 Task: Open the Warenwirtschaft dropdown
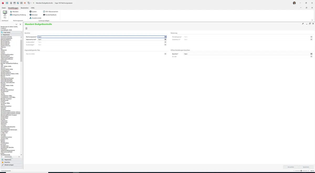(x=165, y=40)
